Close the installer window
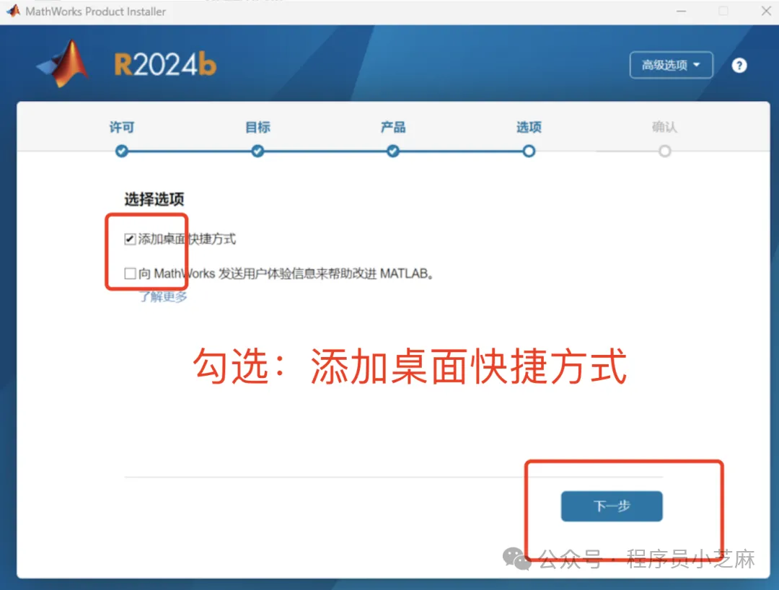Viewport: 779px width, 590px height. [766, 11]
